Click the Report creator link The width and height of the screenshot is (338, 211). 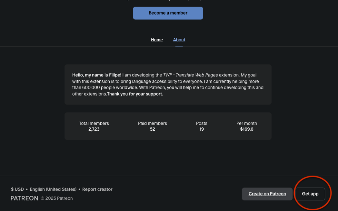tap(97, 190)
